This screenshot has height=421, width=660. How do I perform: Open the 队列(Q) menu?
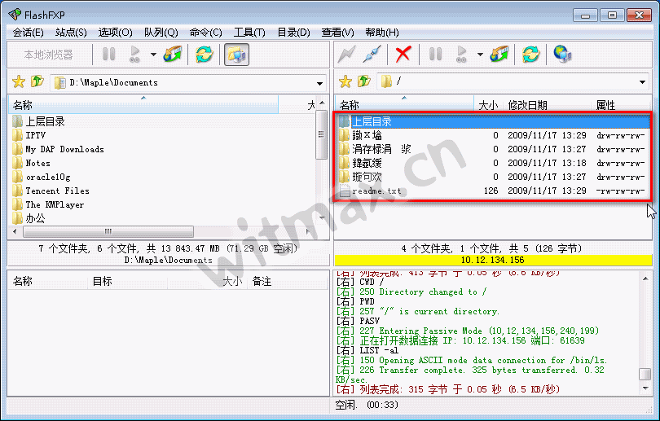[x=161, y=33]
